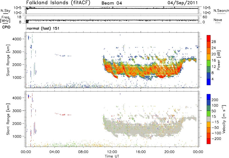Click the "60" tick on the Nave axis
Viewport: 229px width, 158px height.
pos(205,17)
